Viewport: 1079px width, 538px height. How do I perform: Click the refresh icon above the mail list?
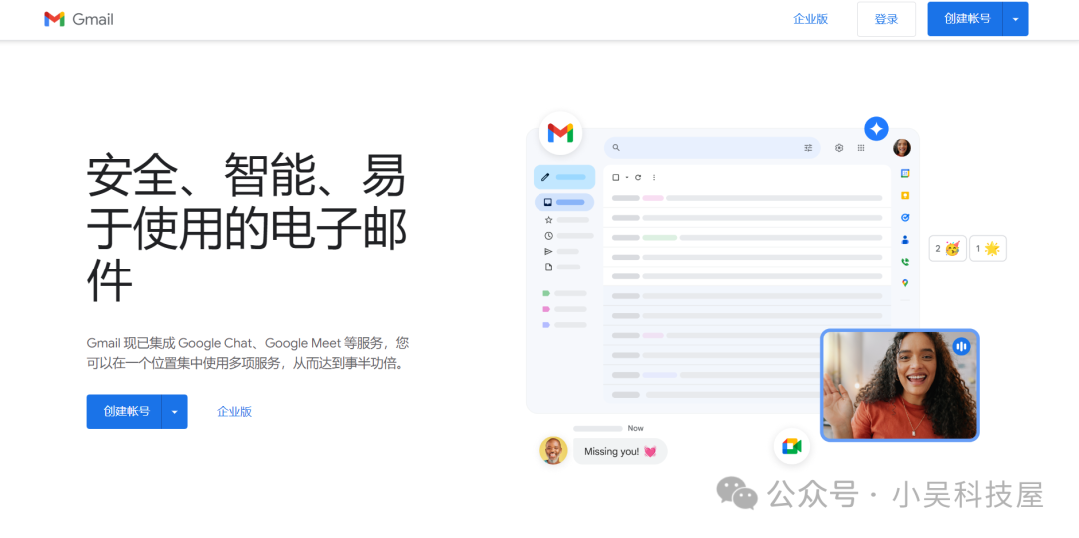point(638,178)
